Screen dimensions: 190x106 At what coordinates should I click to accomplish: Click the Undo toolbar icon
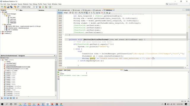pyautogui.click(x=15, y=7)
